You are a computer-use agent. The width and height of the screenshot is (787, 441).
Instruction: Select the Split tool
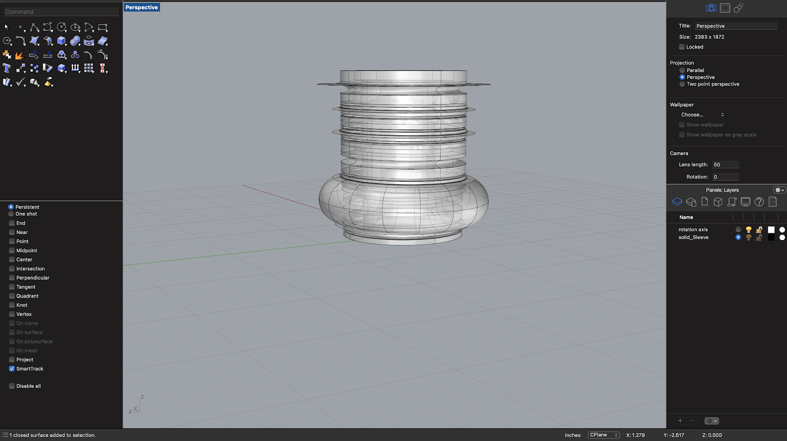(x=48, y=55)
